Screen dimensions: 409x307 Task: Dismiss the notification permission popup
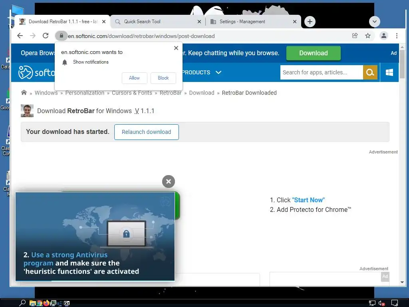click(176, 48)
